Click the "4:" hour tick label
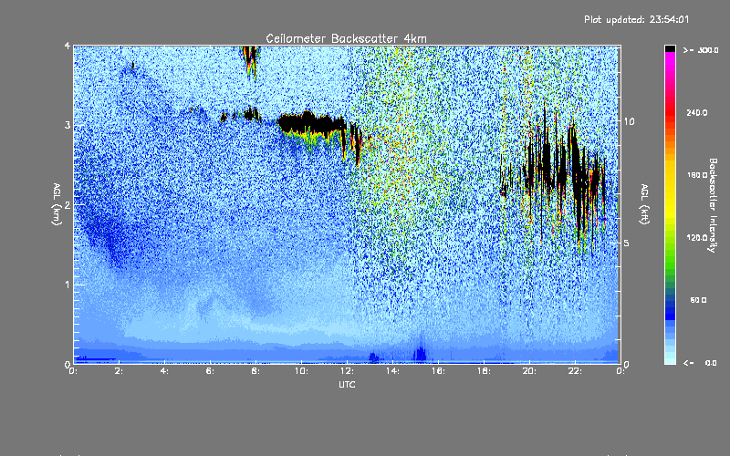 pyautogui.click(x=165, y=371)
